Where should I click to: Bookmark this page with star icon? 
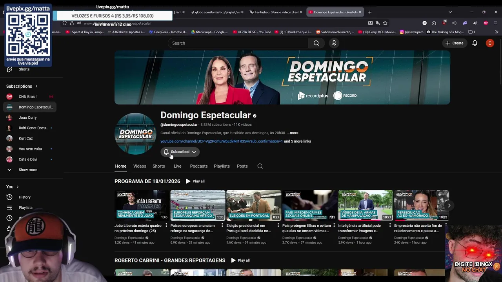tap(385, 23)
